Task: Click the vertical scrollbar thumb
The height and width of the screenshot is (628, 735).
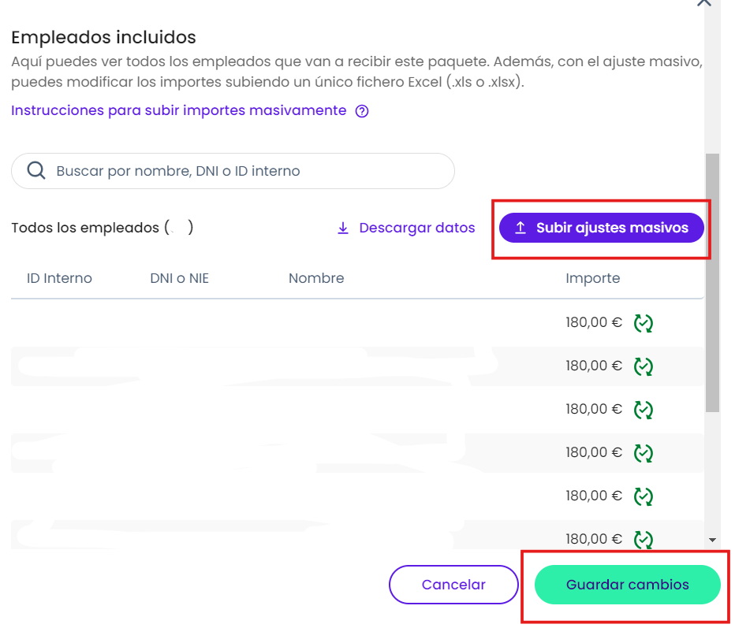Action: pyautogui.click(x=712, y=284)
